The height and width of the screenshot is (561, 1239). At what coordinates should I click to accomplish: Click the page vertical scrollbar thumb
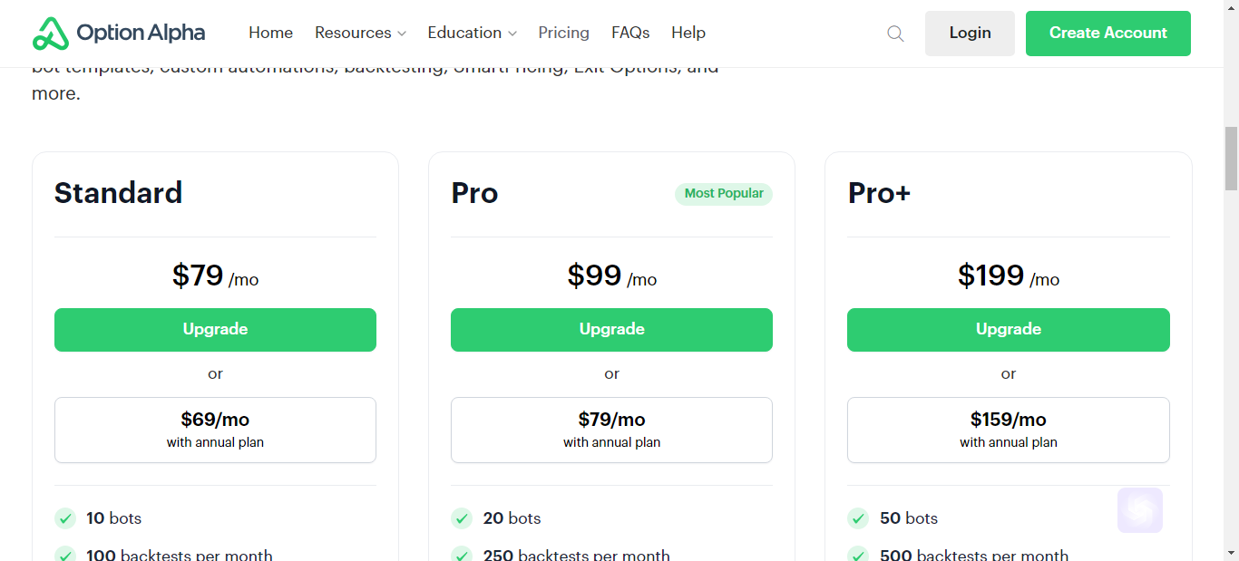(1231, 159)
